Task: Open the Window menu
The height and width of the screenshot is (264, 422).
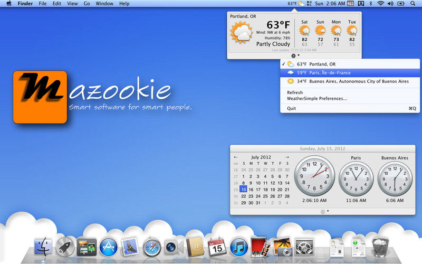Action: pos(104,4)
